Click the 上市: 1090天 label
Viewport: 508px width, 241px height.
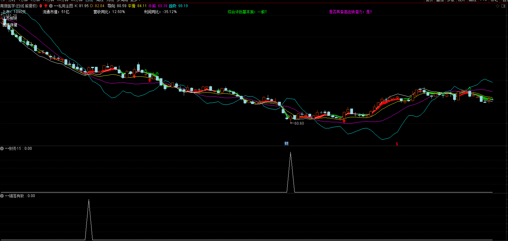[x=15, y=12]
